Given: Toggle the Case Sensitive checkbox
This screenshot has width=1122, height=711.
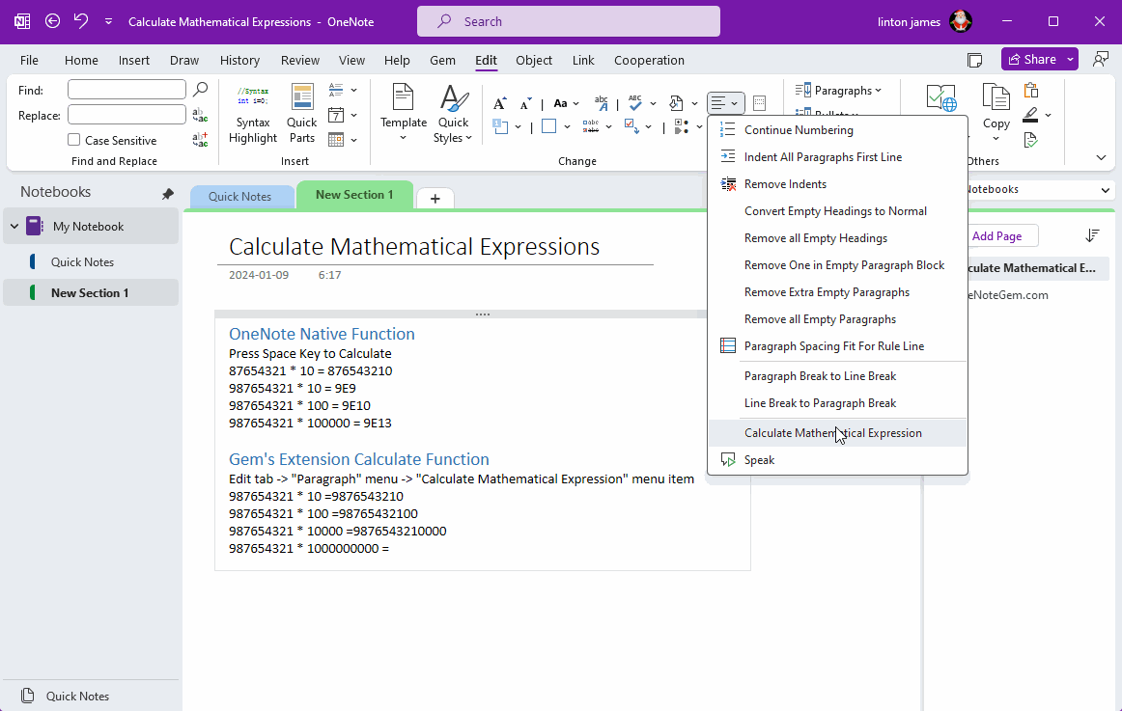Looking at the screenshot, I should [x=73, y=139].
